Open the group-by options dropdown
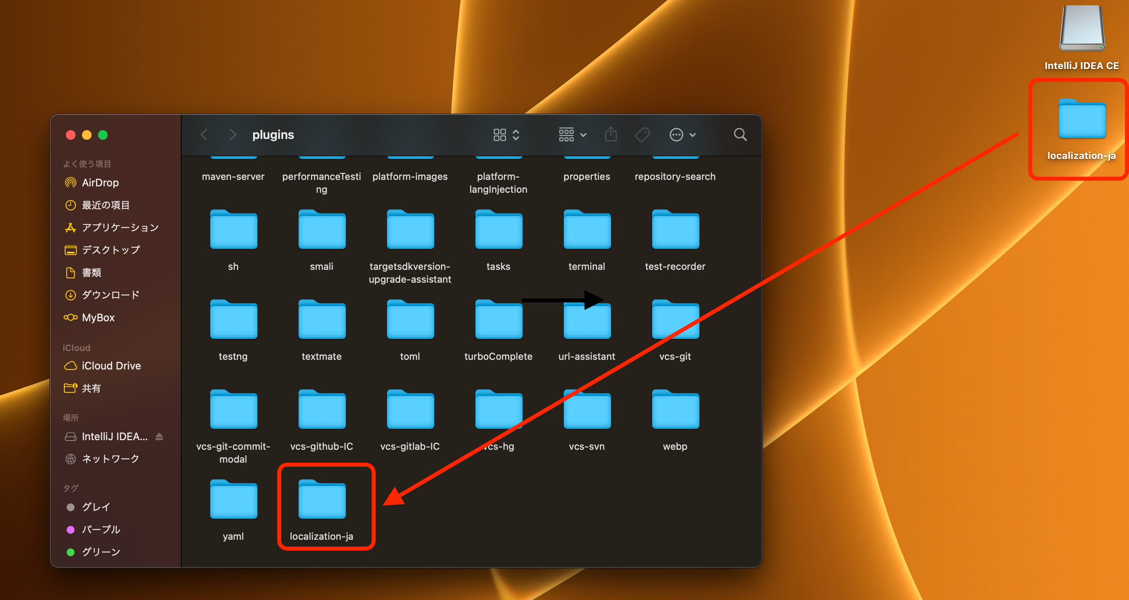Viewport: 1129px width, 600px height. 572,135
